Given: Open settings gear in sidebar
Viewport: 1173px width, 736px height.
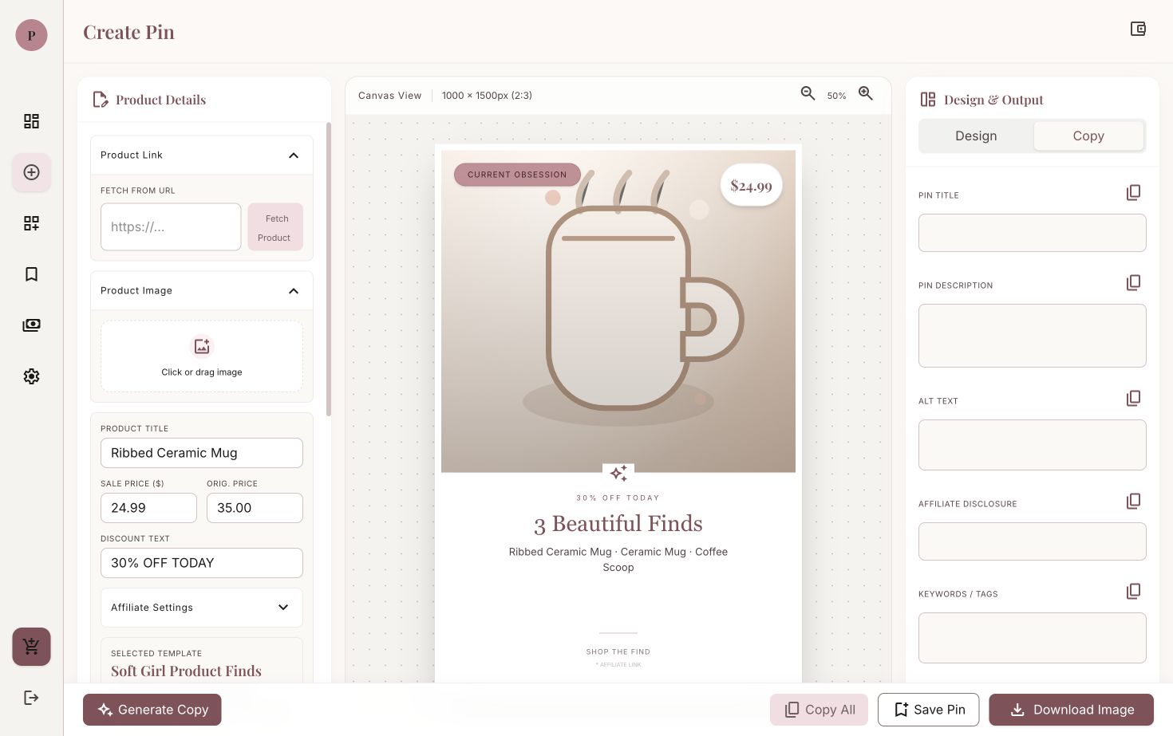Looking at the screenshot, I should 31,376.
